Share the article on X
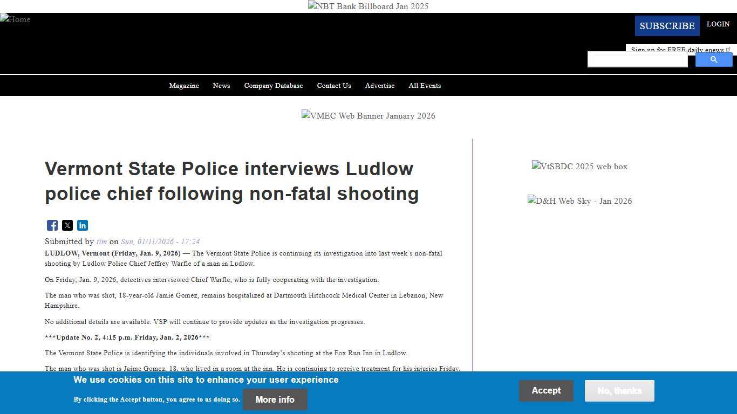737x414 pixels. (x=67, y=225)
